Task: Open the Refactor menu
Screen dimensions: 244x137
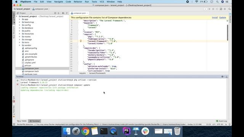Action: coord(78,2)
